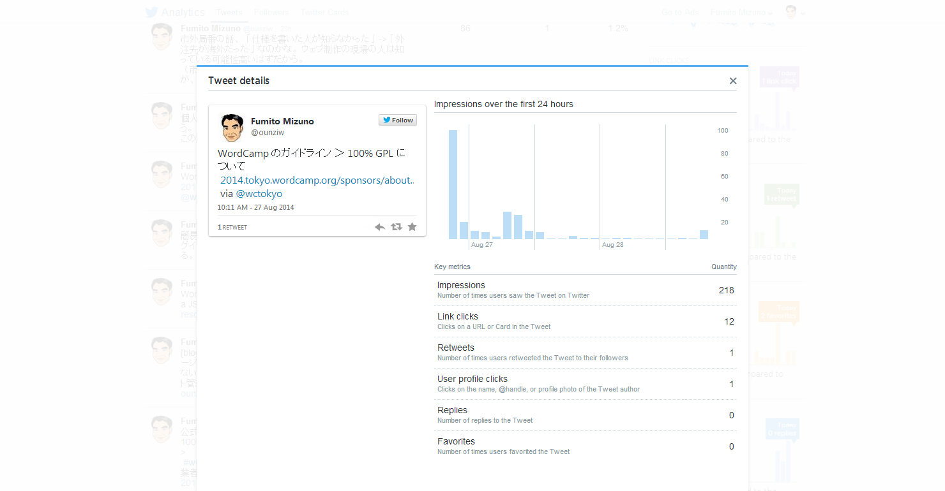Open the 2014.tokyo.wordcamp.org sponsors link
Image resolution: width=945 pixels, height=491 pixels.
(317, 180)
